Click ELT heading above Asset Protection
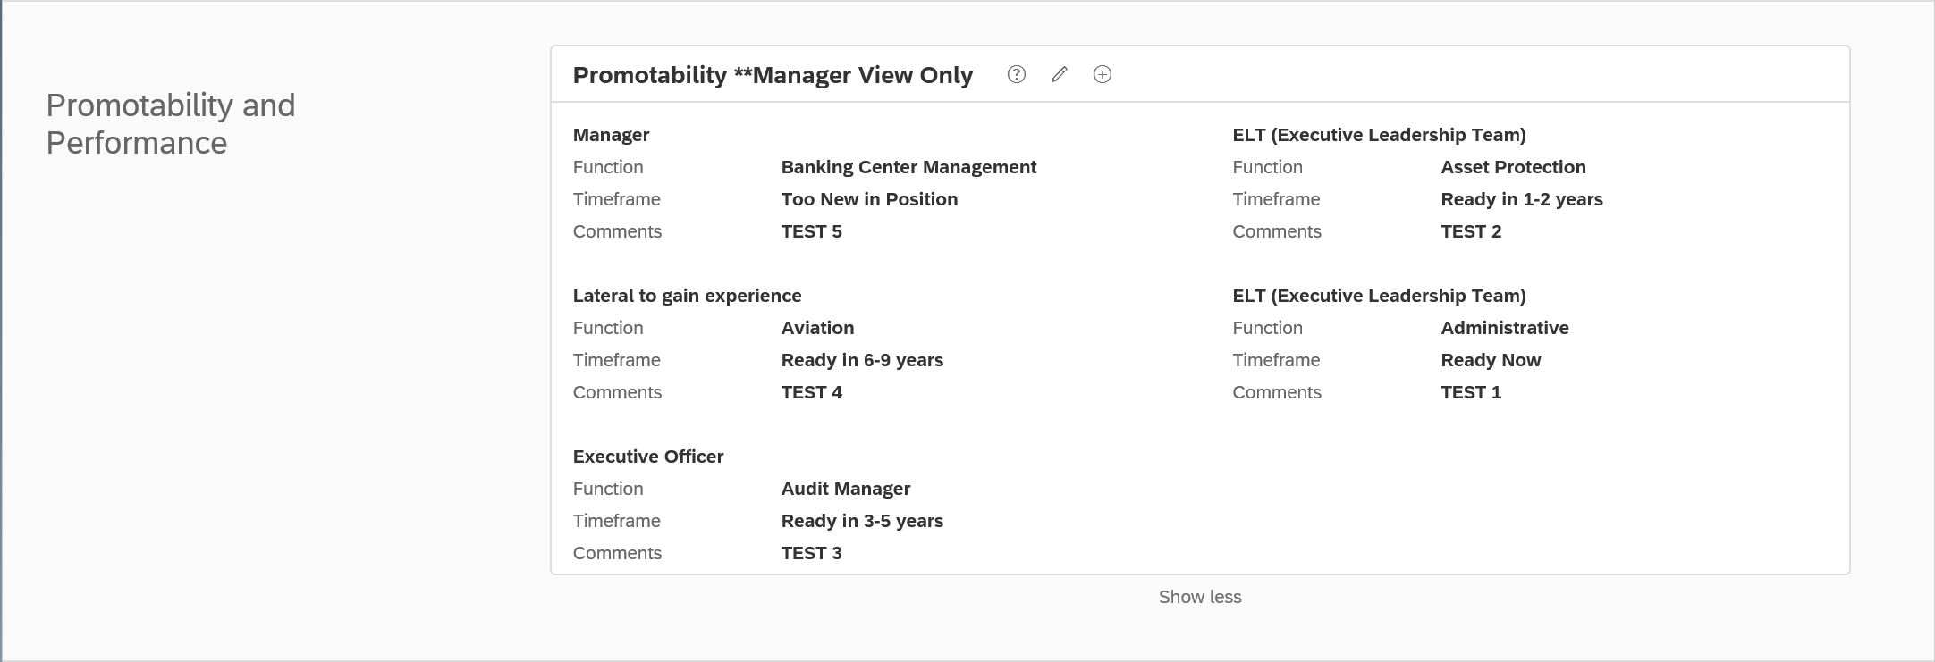This screenshot has width=1935, height=662. (1379, 135)
